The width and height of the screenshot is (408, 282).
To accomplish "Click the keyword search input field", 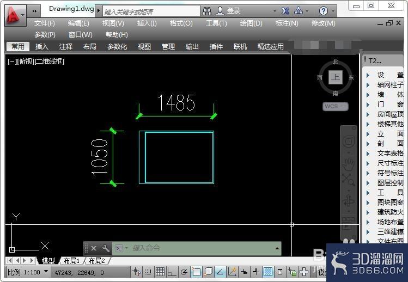I will pyautogui.click(x=151, y=11).
